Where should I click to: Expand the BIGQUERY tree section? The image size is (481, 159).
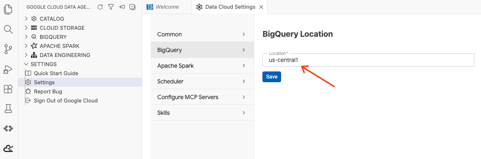(26, 37)
